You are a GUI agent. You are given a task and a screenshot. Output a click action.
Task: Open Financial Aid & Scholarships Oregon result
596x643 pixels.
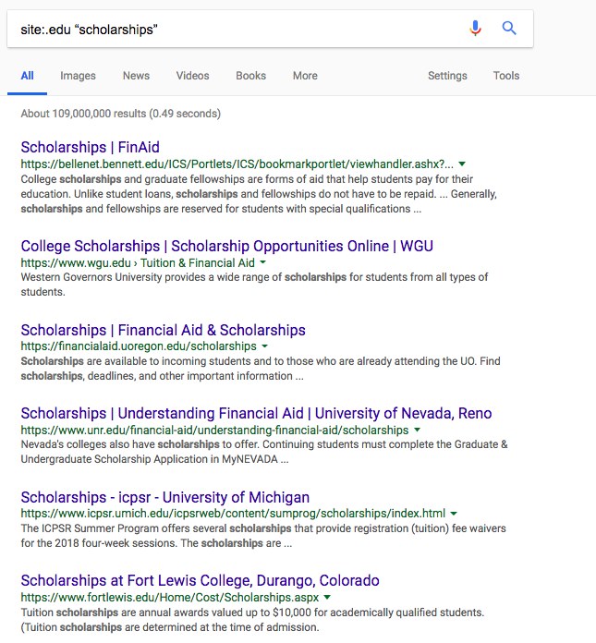(163, 330)
